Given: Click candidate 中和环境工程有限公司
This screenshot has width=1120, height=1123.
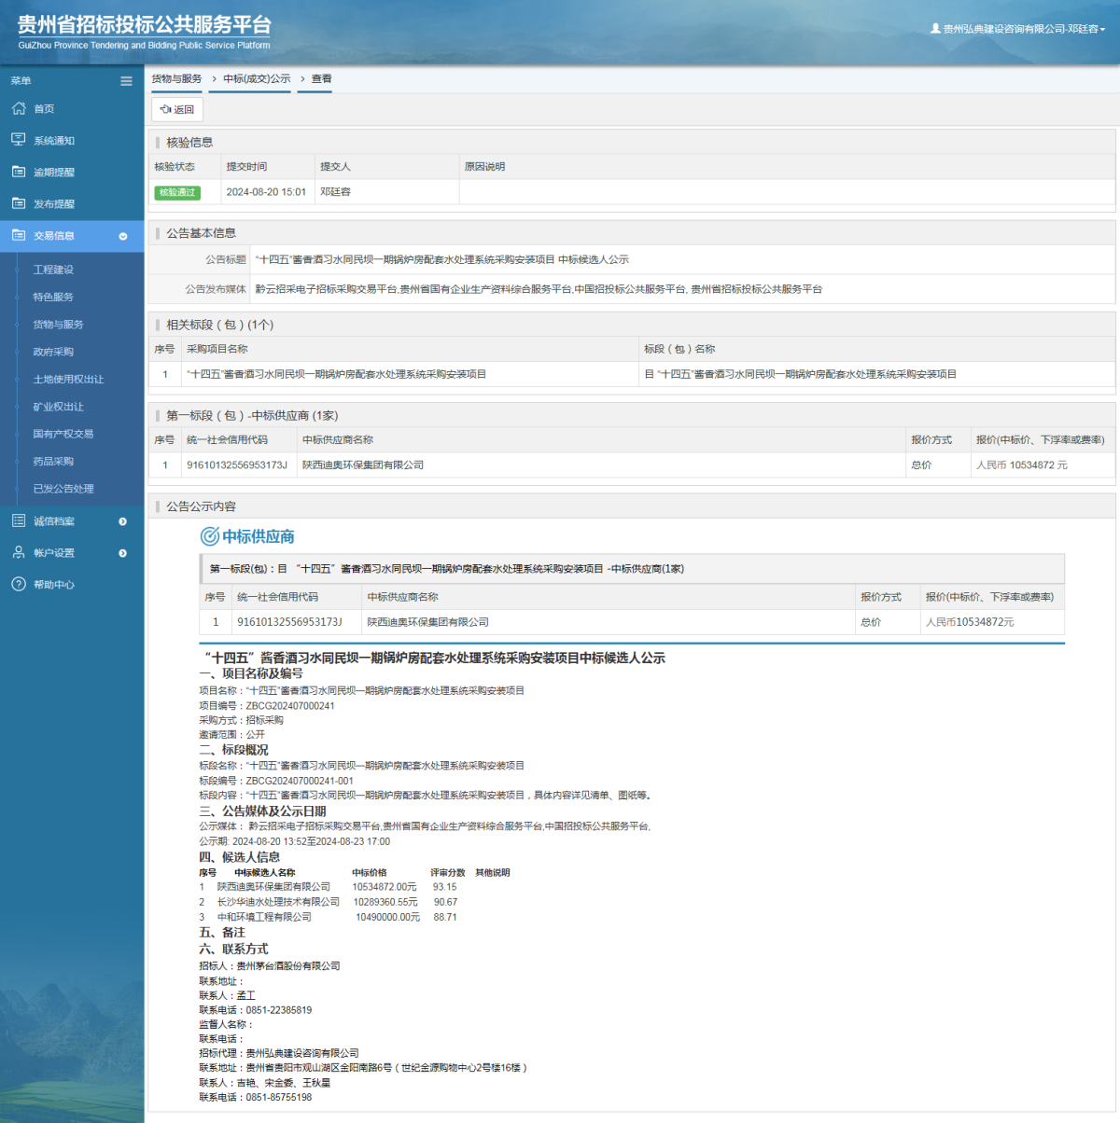Looking at the screenshot, I should coord(264,917).
